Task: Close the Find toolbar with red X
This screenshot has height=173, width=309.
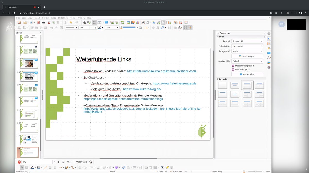Action: (19, 162)
